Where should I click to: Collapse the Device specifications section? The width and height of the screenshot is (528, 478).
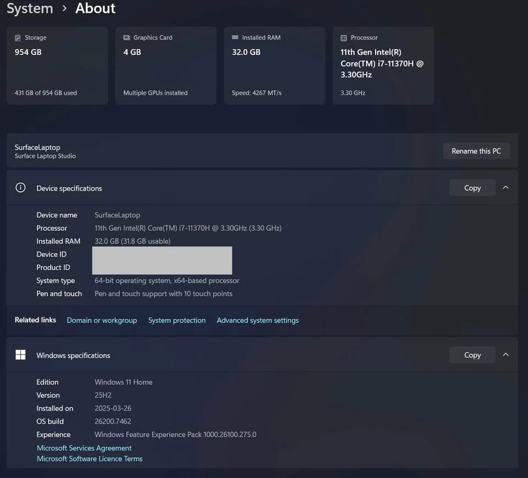[x=505, y=187]
